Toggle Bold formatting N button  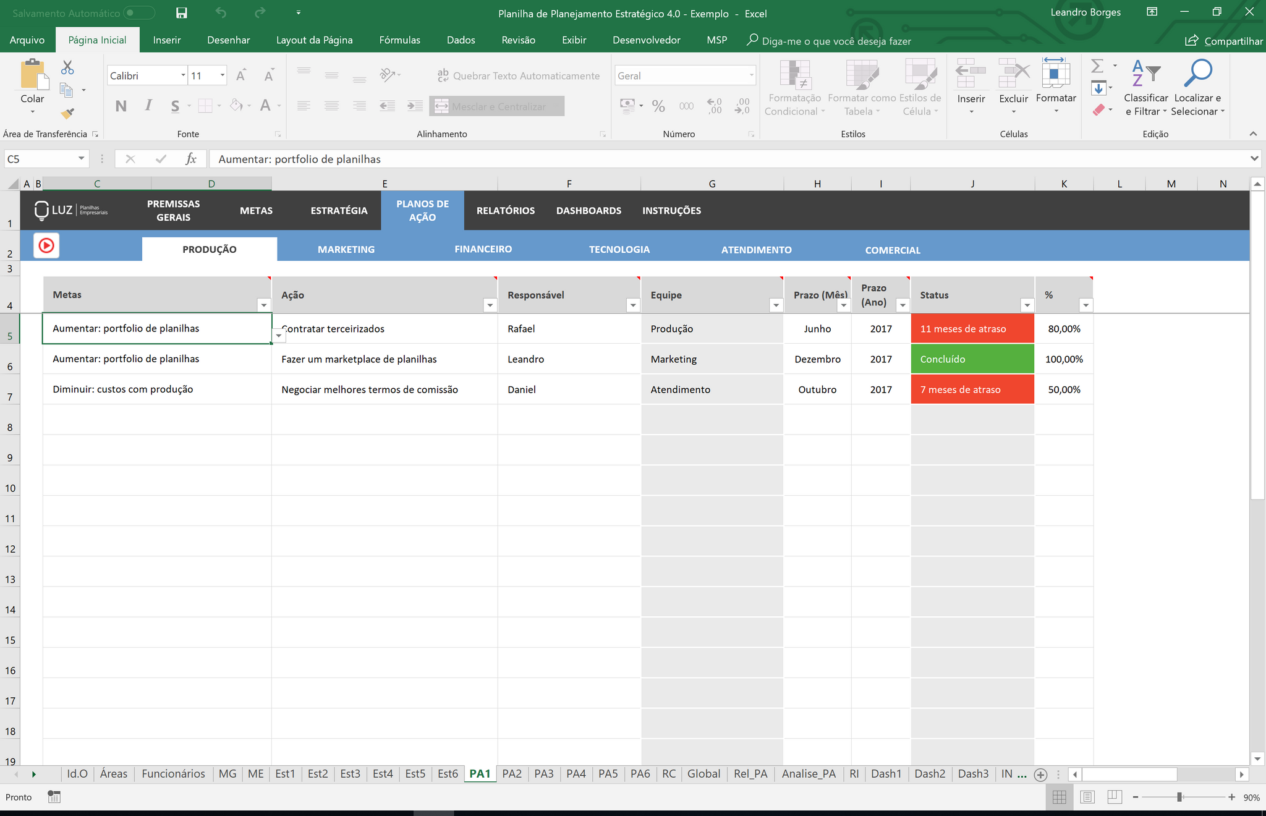click(121, 106)
